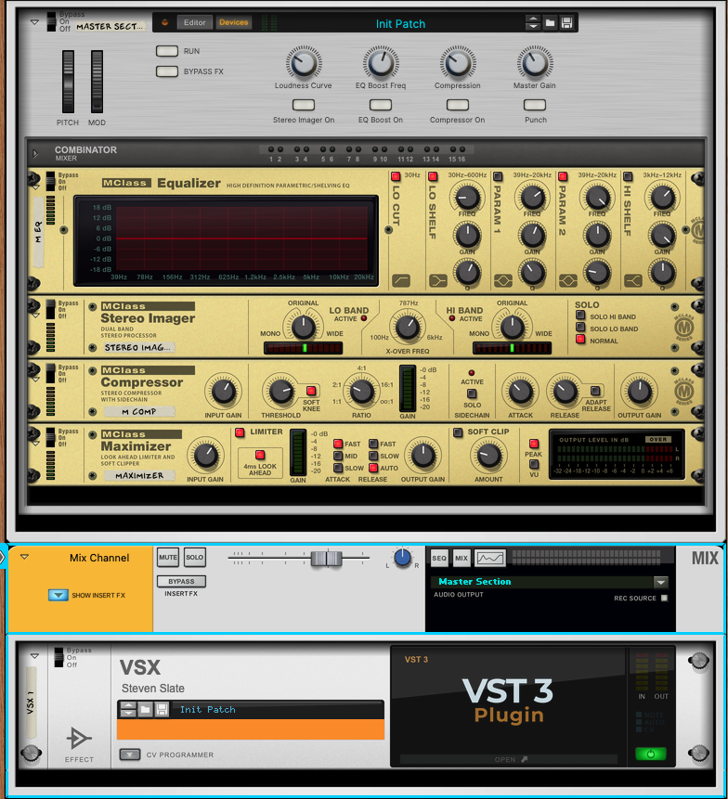Click the Mix Channel pan knob
Image resolution: width=728 pixels, height=799 pixels.
(x=402, y=558)
